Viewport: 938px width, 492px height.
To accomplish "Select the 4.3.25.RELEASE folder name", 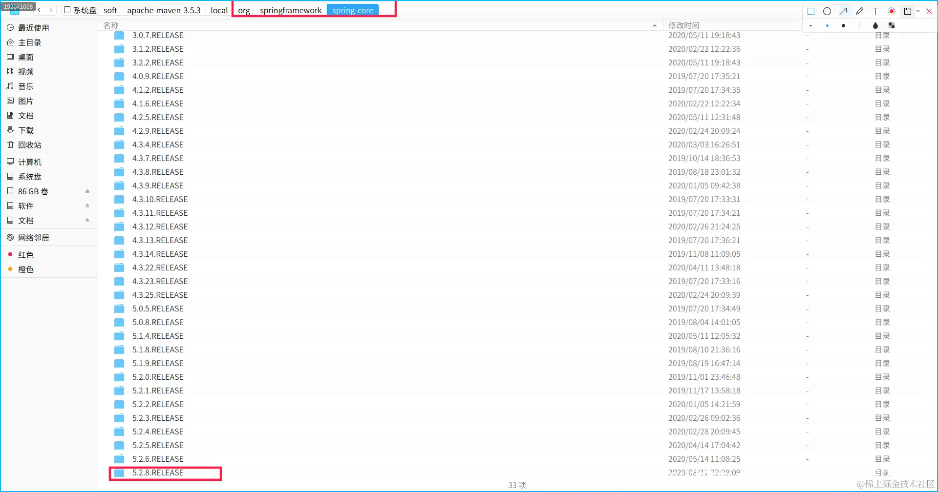I will point(160,295).
